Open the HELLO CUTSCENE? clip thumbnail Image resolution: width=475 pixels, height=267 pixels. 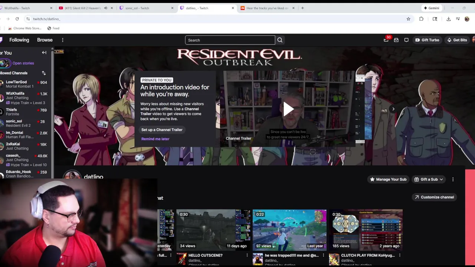point(213,230)
